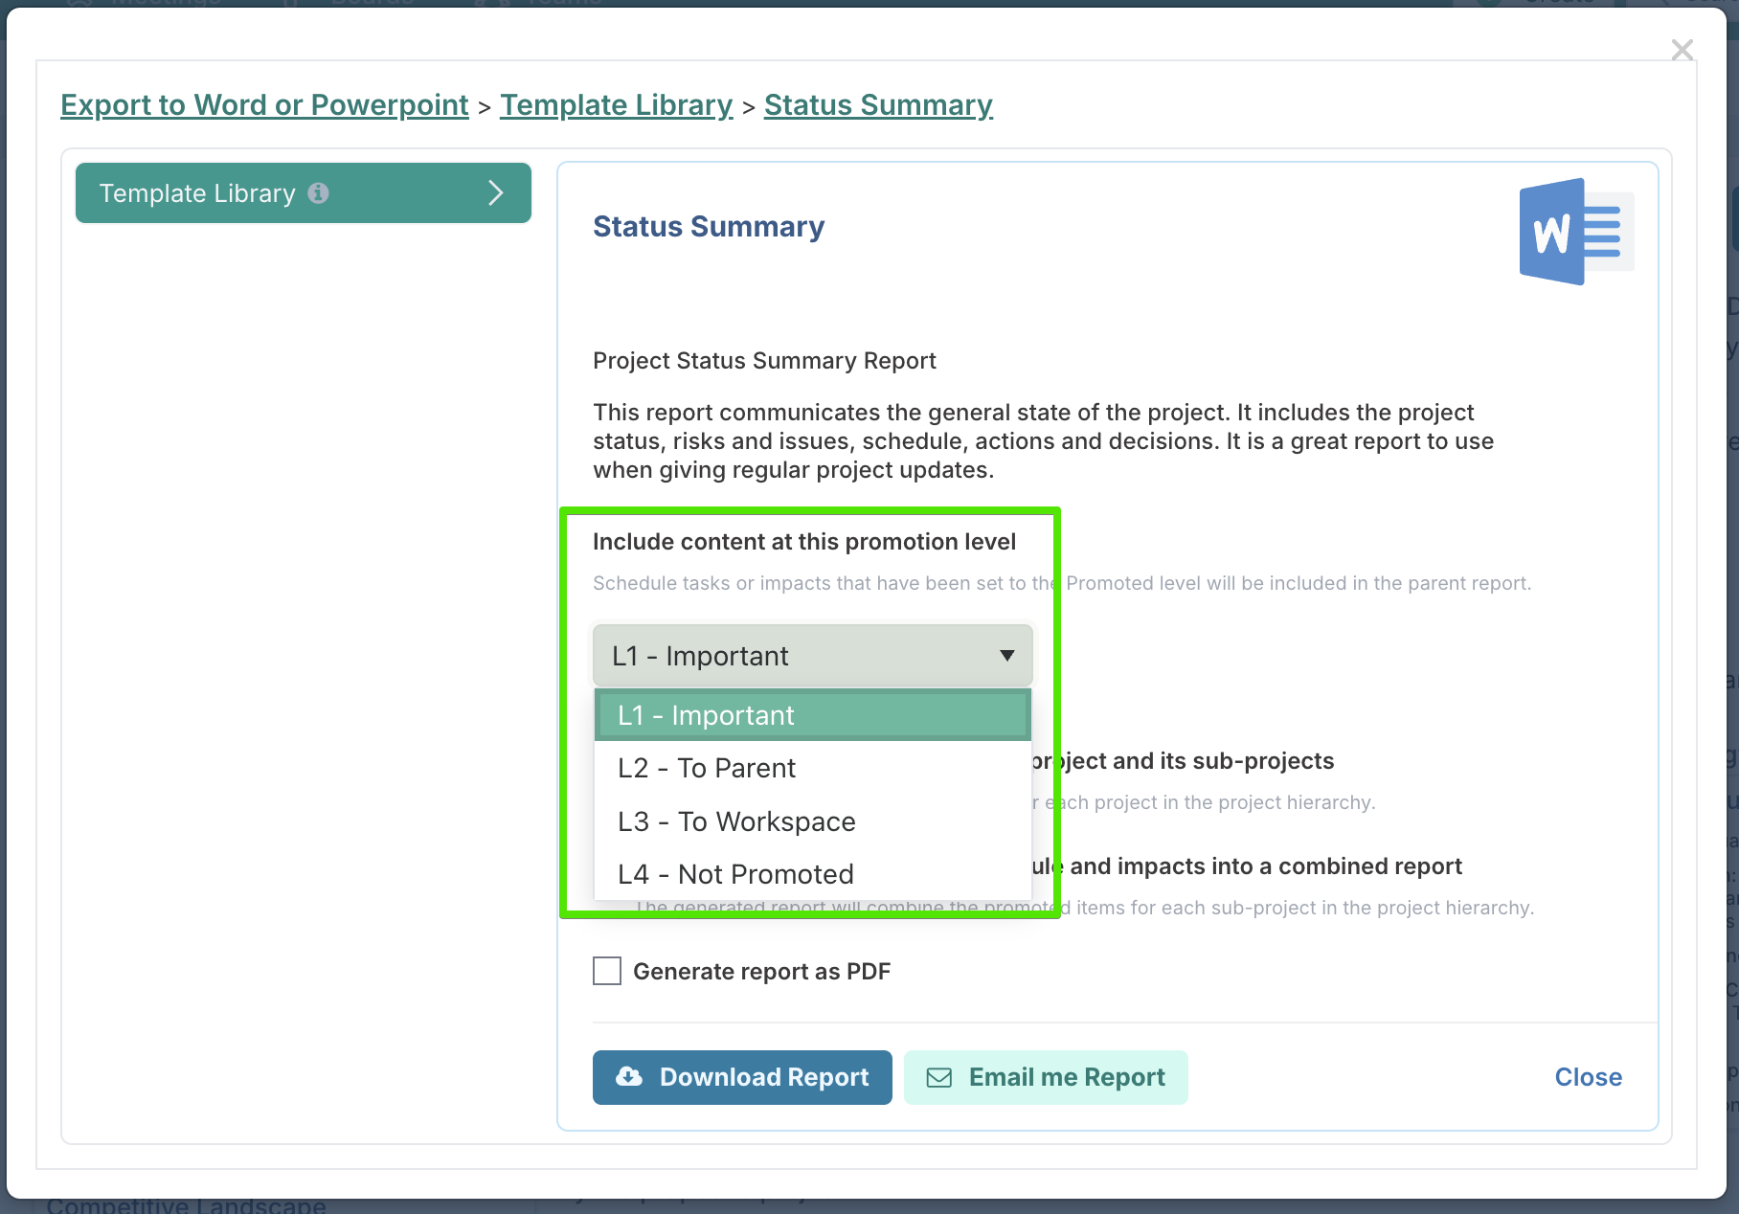Click the Status Summary heading
This screenshot has height=1214, width=1739.
tap(709, 227)
